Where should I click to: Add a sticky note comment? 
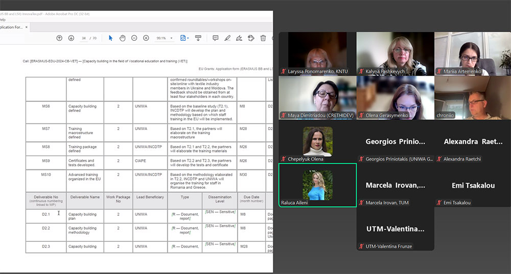(x=216, y=38)
